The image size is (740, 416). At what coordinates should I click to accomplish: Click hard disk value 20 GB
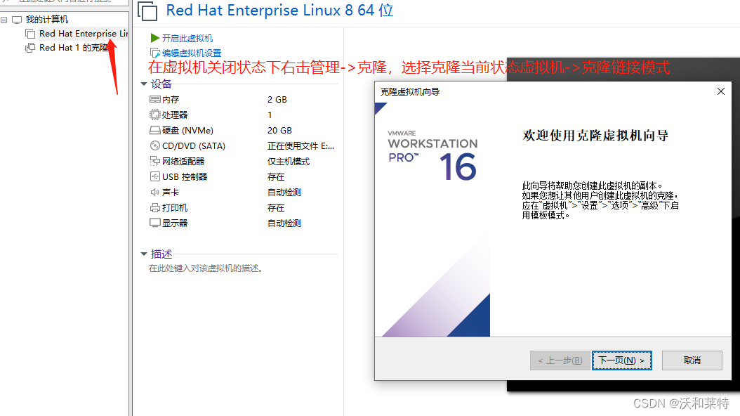click(279, 130)
